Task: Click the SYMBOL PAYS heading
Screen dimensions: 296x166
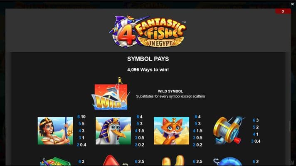Action: click(148, 59)
